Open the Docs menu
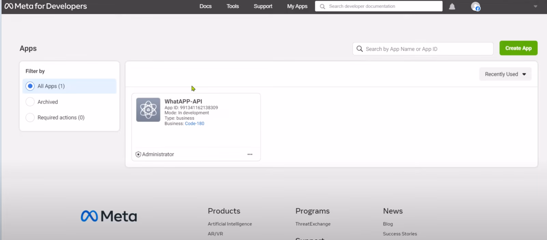547x240 pixels. coord(206,6)
